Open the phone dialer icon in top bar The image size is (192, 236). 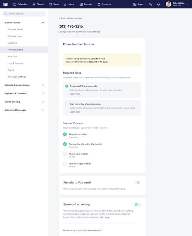151,4
